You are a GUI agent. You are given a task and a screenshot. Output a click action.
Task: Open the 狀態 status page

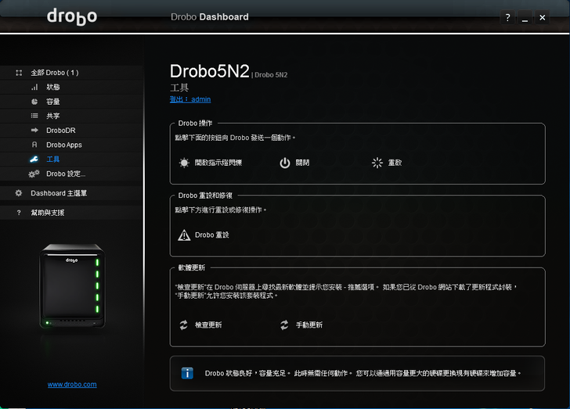click(71, 87)
